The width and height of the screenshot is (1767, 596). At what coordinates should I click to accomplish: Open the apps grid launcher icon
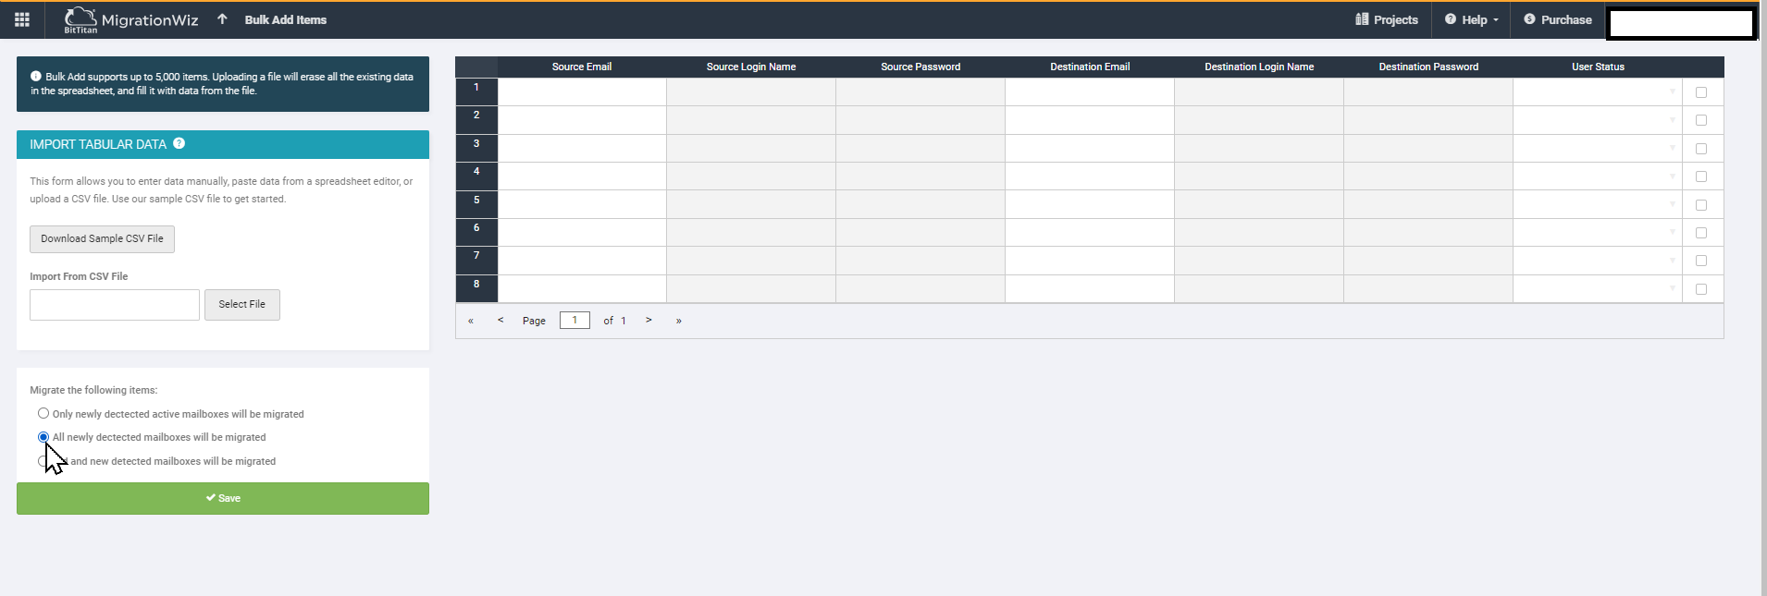22,19
